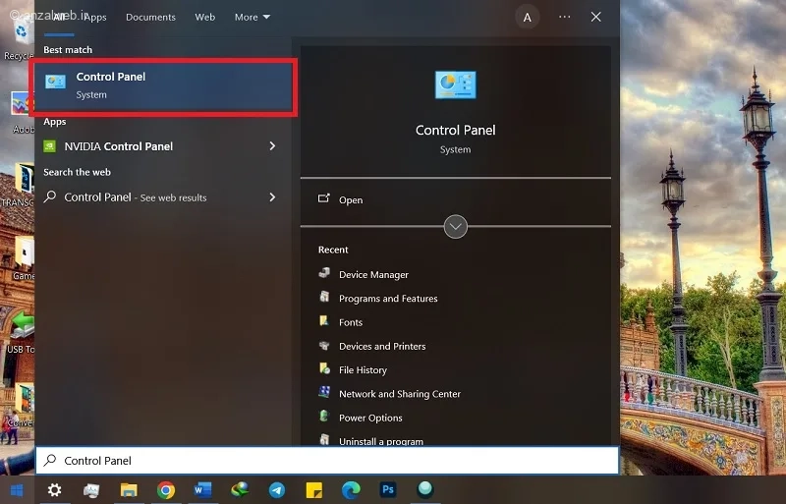786x504 pixels.
Task: Launch Google Chrome from the taskbar
Action: click(166, 490)
